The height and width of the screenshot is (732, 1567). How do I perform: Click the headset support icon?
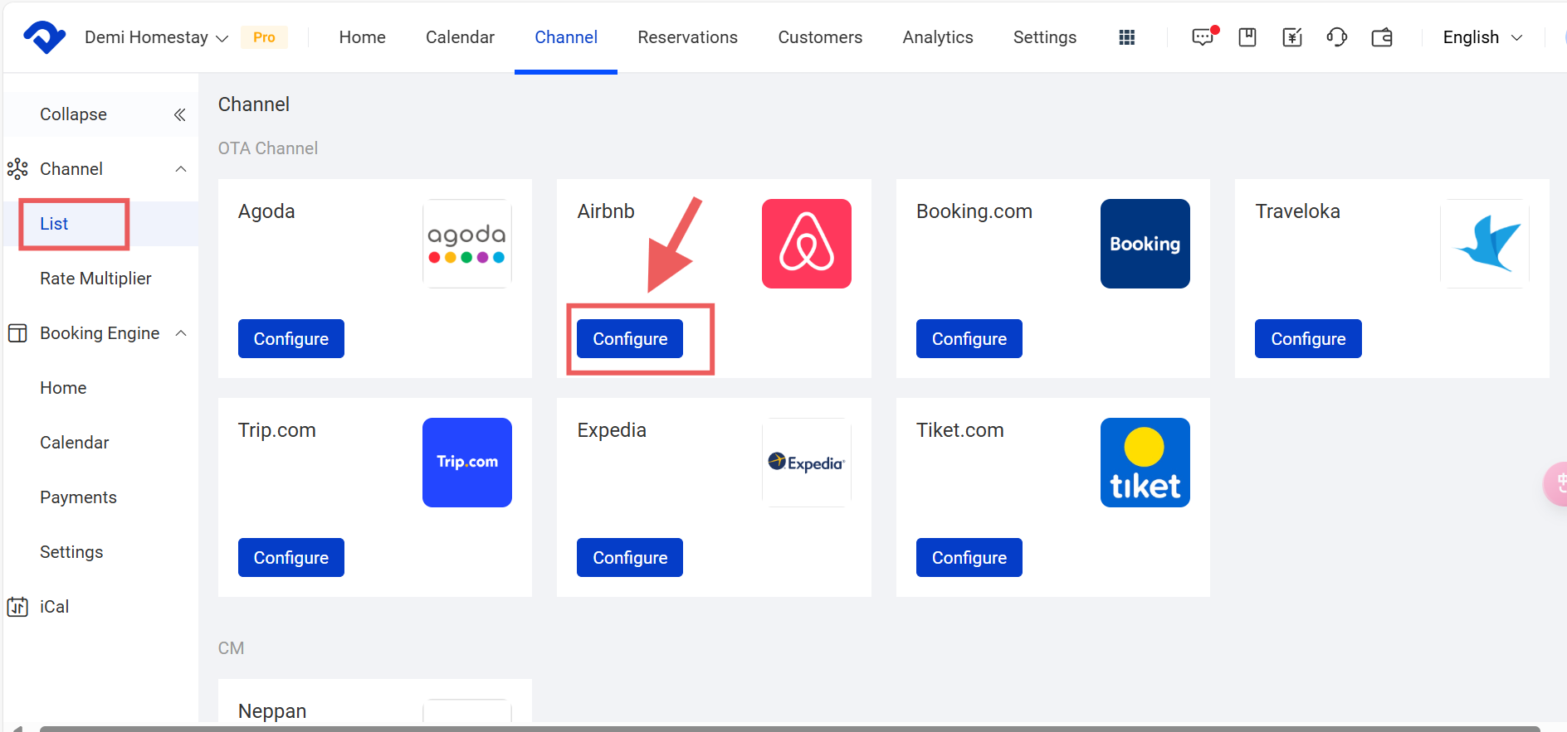[x=1337, y=37]
